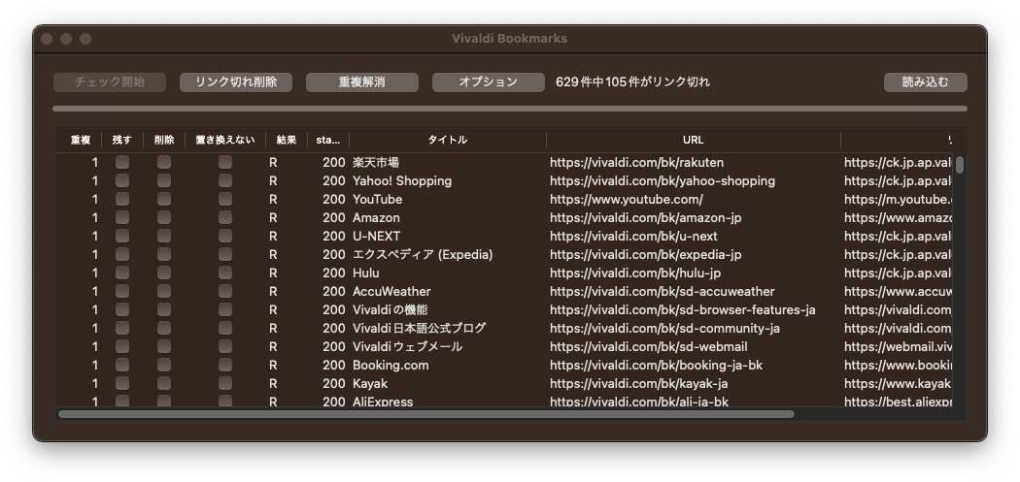
Task: Click URL https://vivaldi.com/bk/sd-browser-features-ja
Action: [682, 310]
